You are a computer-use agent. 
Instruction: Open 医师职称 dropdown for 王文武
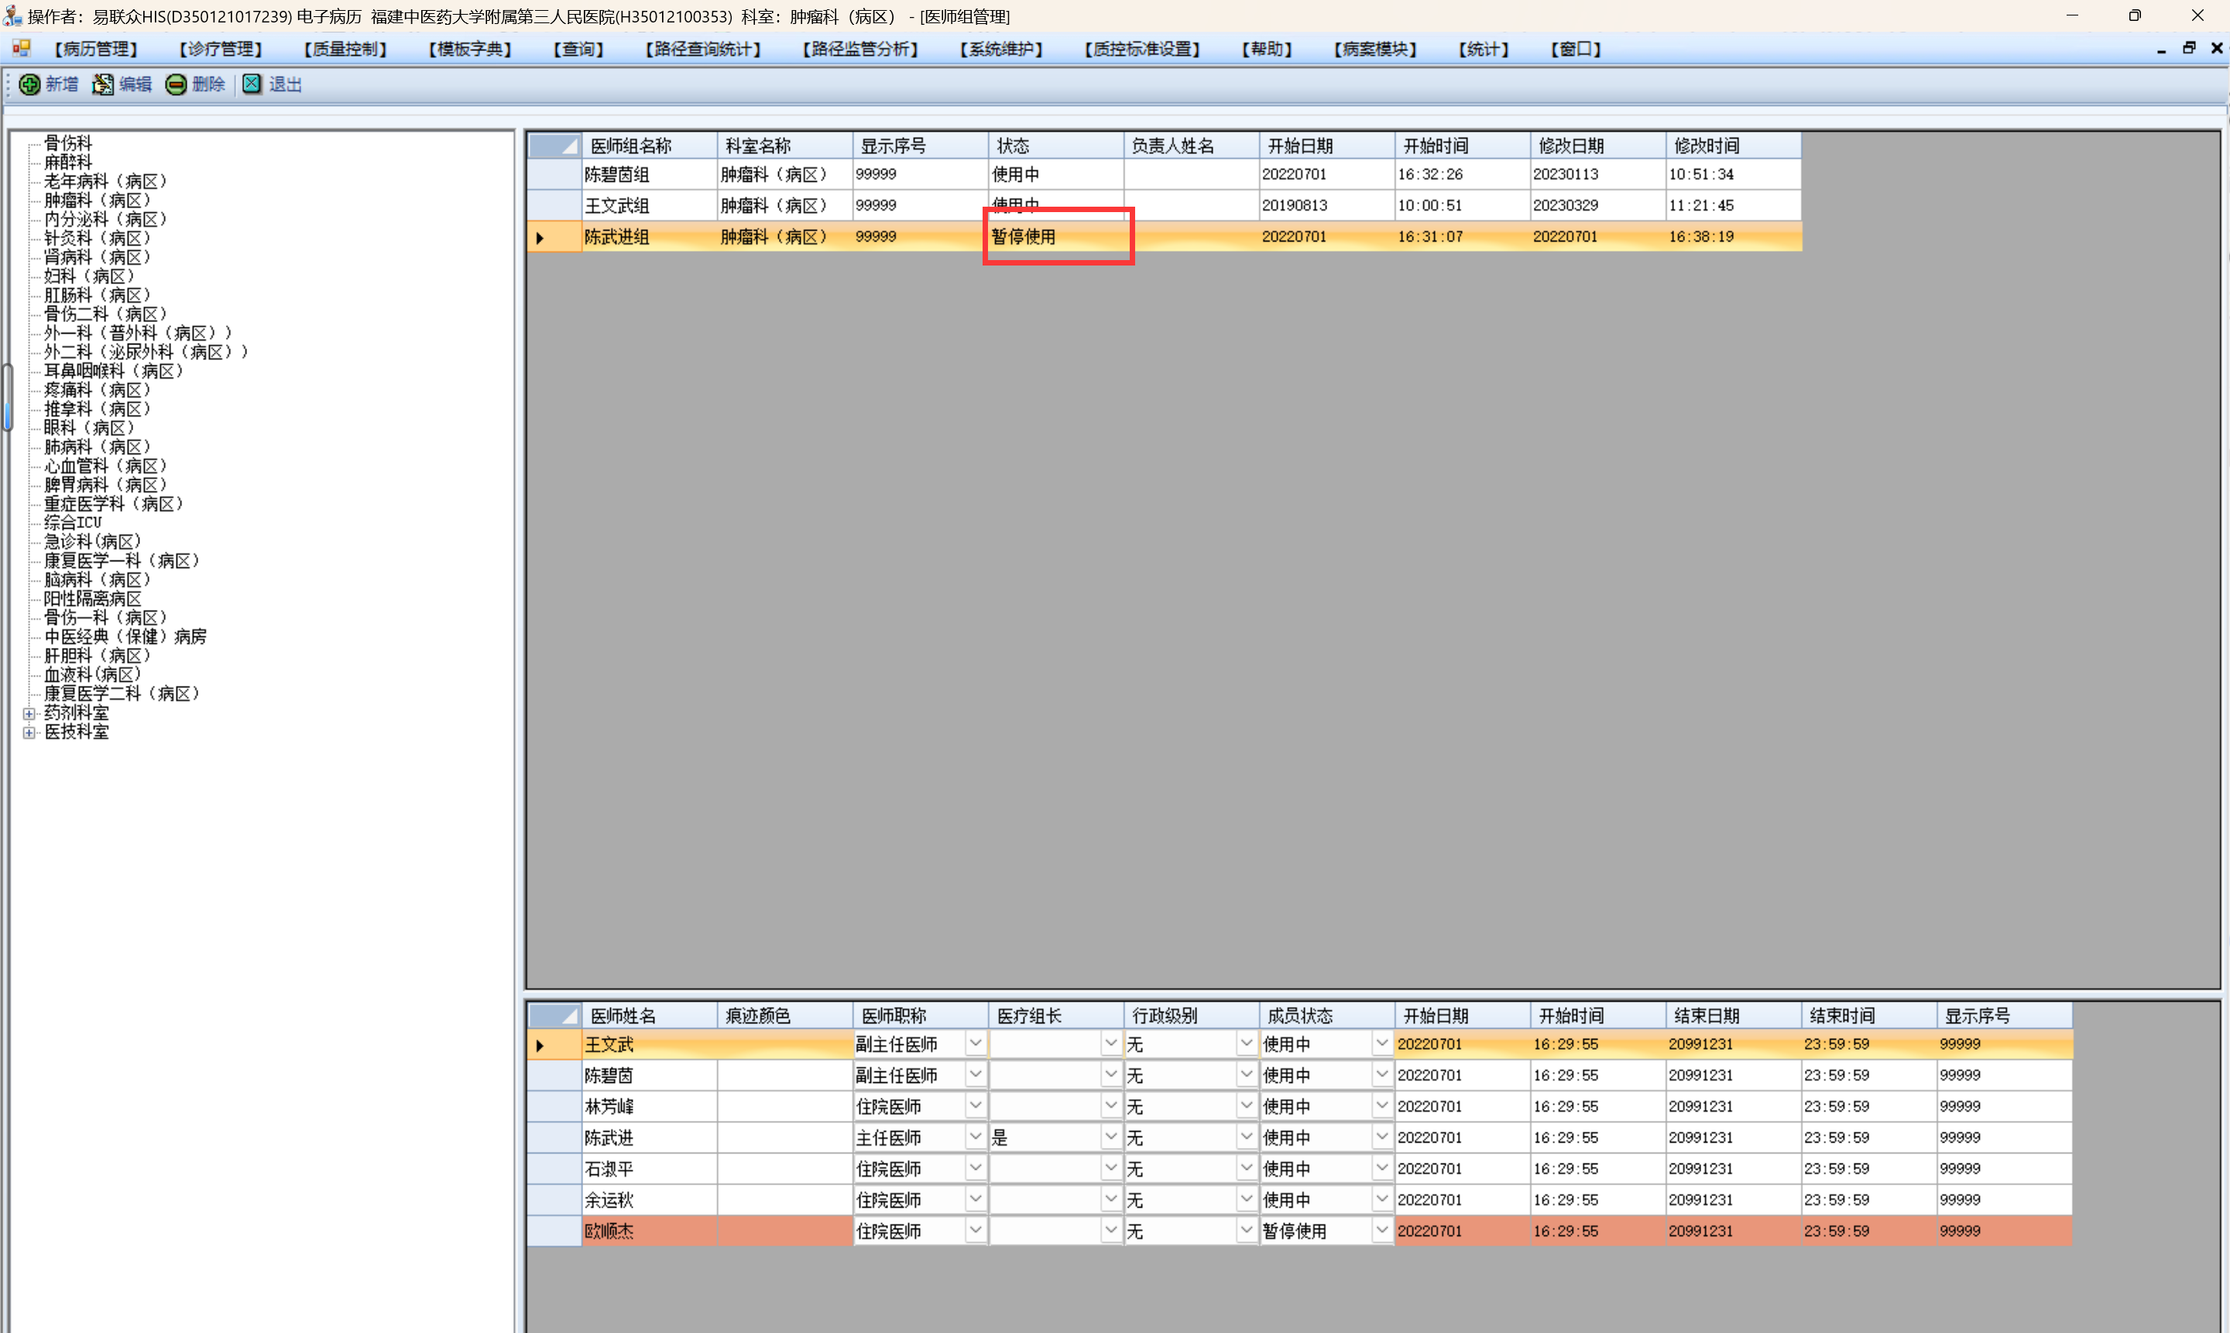click(x=975, y=1043)
